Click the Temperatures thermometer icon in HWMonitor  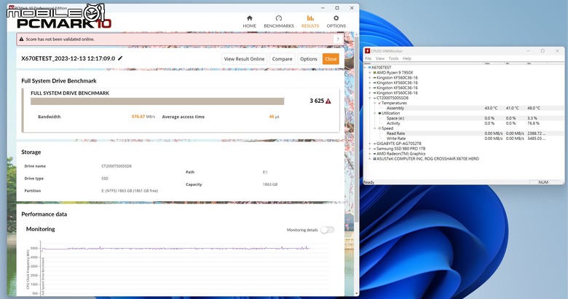coord(379,103)
